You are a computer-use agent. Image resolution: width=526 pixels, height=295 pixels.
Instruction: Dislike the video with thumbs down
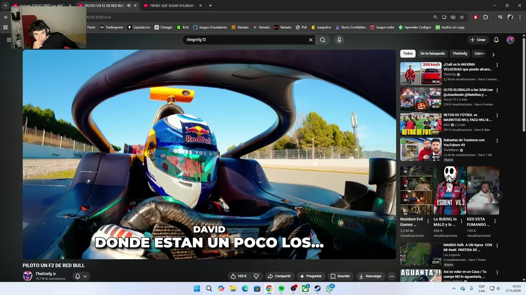[x=256, y=276]
